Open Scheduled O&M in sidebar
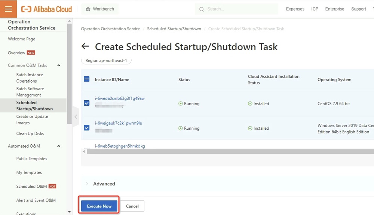Screen dimensions: 374x215 click(x=31, y=187)
